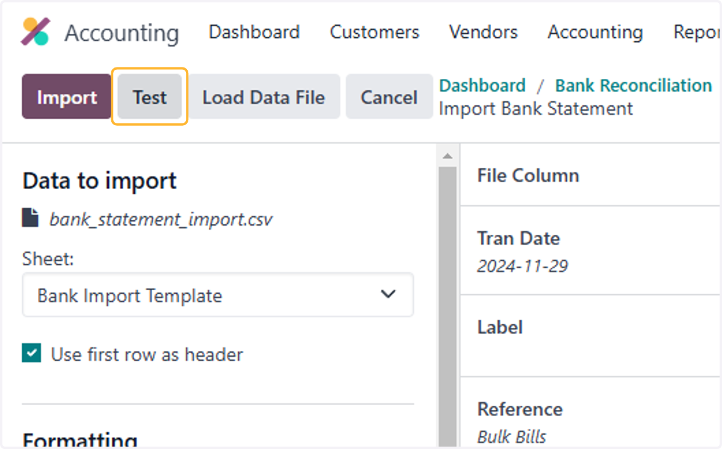Click the bank_statement_import.csv file name

[161, 218]
